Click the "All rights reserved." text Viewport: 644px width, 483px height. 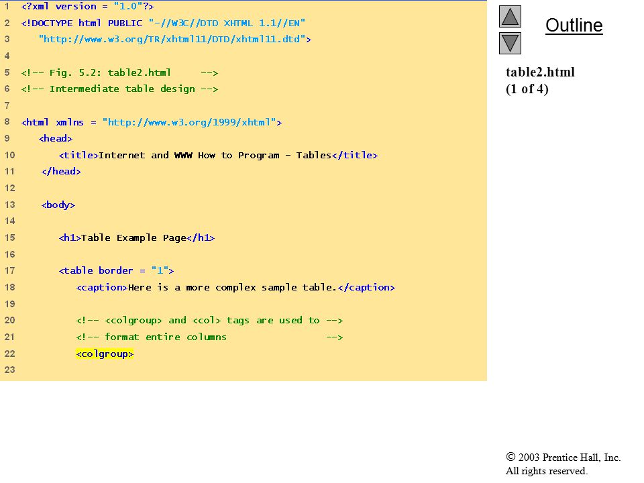pyautogui.click(x=546, y=471)
